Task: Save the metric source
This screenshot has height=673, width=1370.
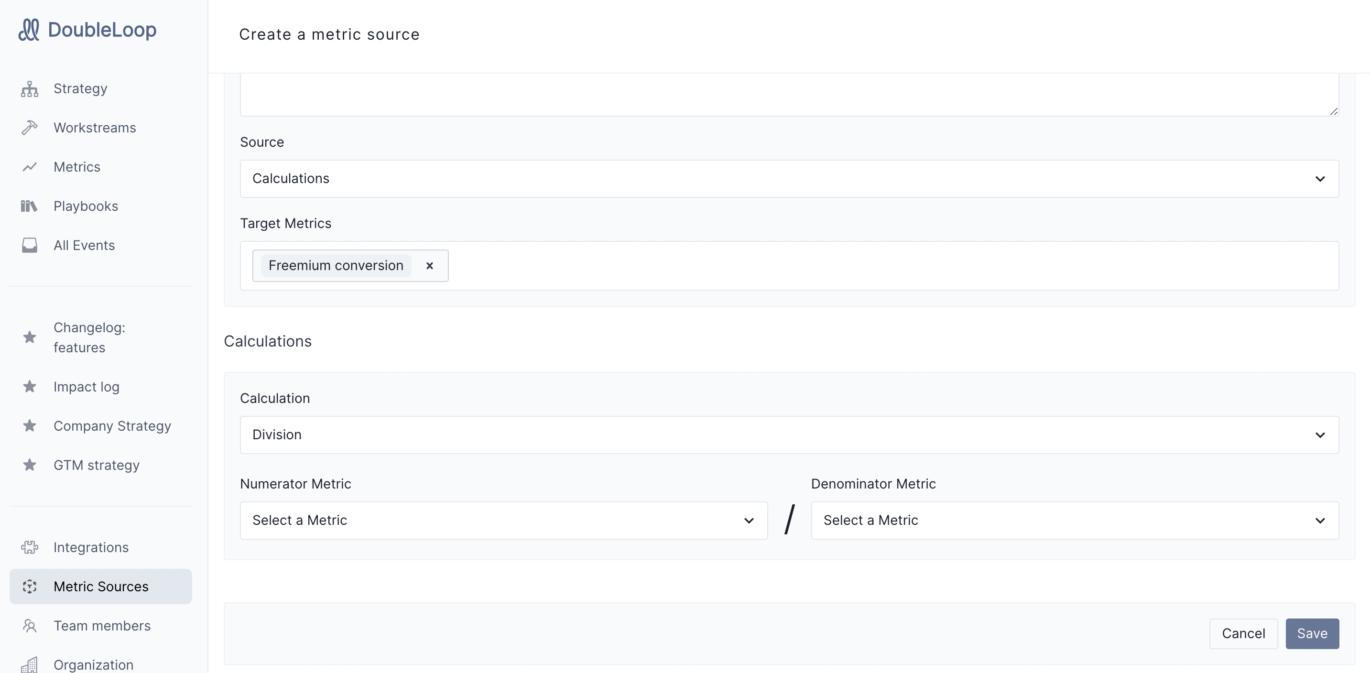Action: click(x=1312, y=634)
